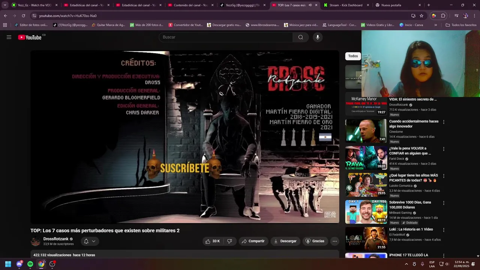Open options for 'Cuando accidentalmente haces' video

(x=444, y=122)
